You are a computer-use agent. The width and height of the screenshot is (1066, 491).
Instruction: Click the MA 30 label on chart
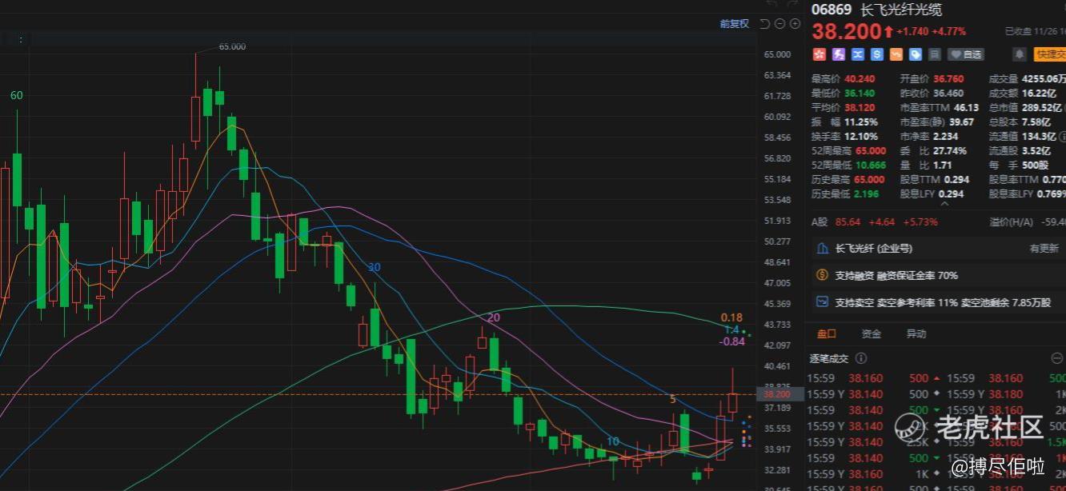(x=374, y=267)
